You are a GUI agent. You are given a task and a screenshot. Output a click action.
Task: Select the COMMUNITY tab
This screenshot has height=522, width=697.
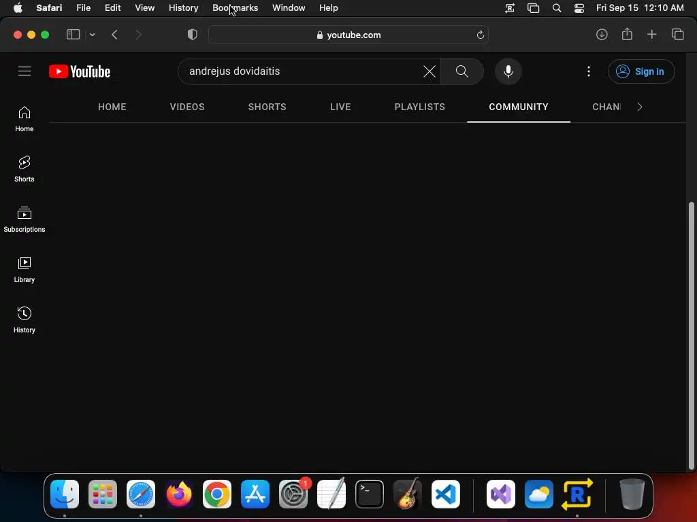coord(518,107)
